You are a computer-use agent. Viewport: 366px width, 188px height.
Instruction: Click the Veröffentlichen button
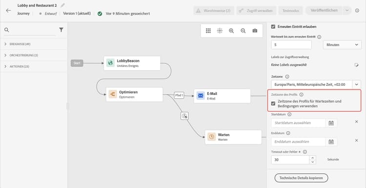tap(324, 11)
